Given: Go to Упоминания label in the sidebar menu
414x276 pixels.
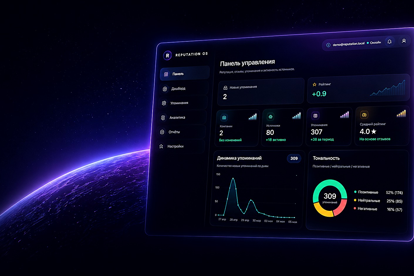Looking at the screenshot, I should point(179,103).
